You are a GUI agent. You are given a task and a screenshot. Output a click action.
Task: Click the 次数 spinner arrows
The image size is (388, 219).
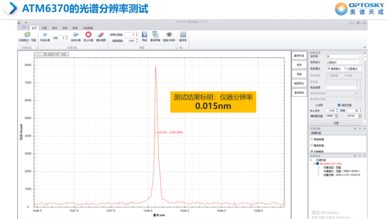tap(66, 38)
